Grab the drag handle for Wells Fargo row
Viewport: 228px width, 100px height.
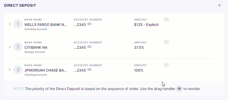click(166, 19)
